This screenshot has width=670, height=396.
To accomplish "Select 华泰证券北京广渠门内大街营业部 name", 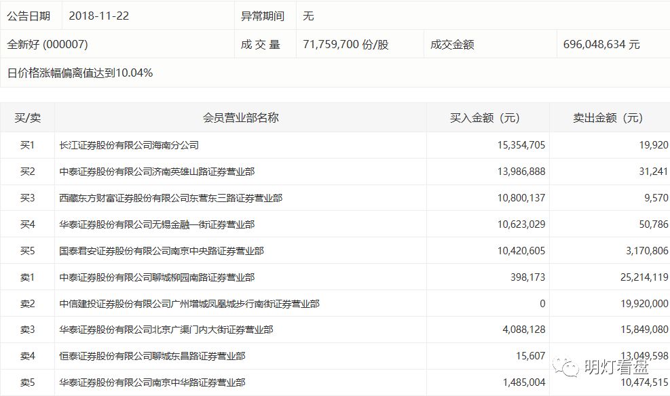I will (x=166, y=330).
